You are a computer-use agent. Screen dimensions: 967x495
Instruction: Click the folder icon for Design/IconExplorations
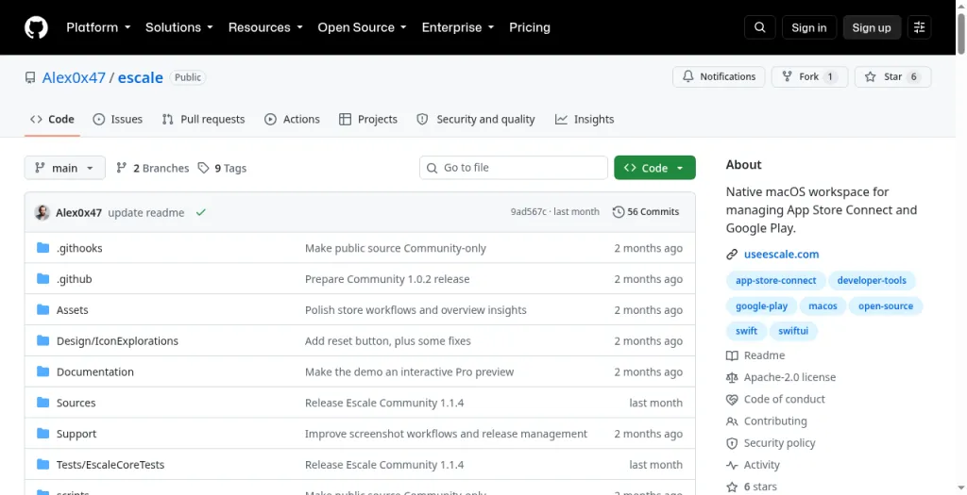(42, 340)
